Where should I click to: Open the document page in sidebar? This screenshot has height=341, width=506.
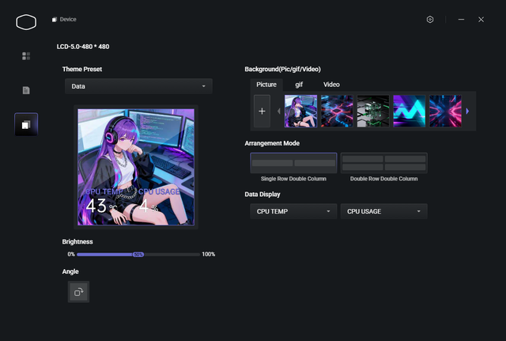click(x=26, y=90)
